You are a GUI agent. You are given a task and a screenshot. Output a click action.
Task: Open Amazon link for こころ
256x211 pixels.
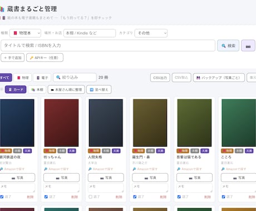tap(234, 169)
